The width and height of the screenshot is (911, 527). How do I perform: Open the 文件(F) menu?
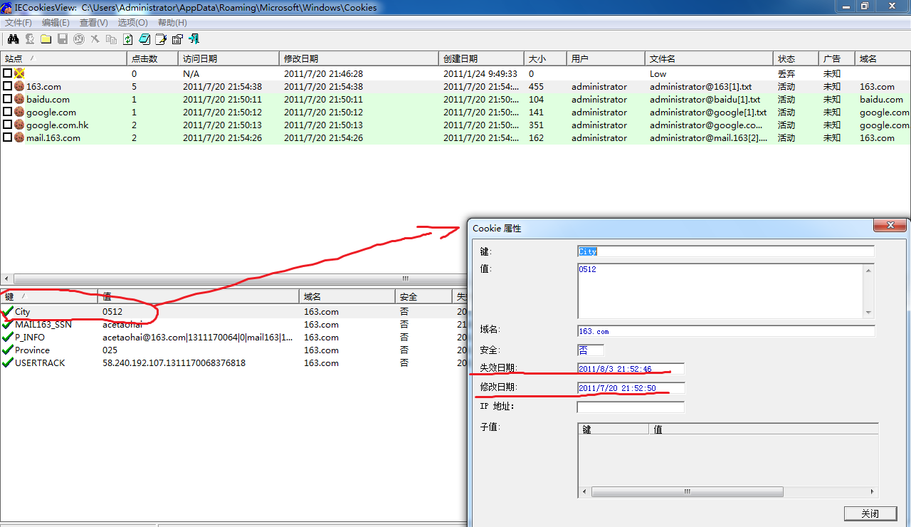click(x=19, y=23)
